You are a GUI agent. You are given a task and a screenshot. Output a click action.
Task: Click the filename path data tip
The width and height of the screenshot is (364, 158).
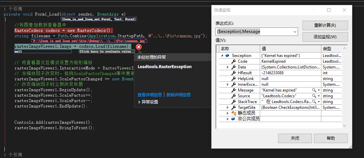tap(89, 41)
